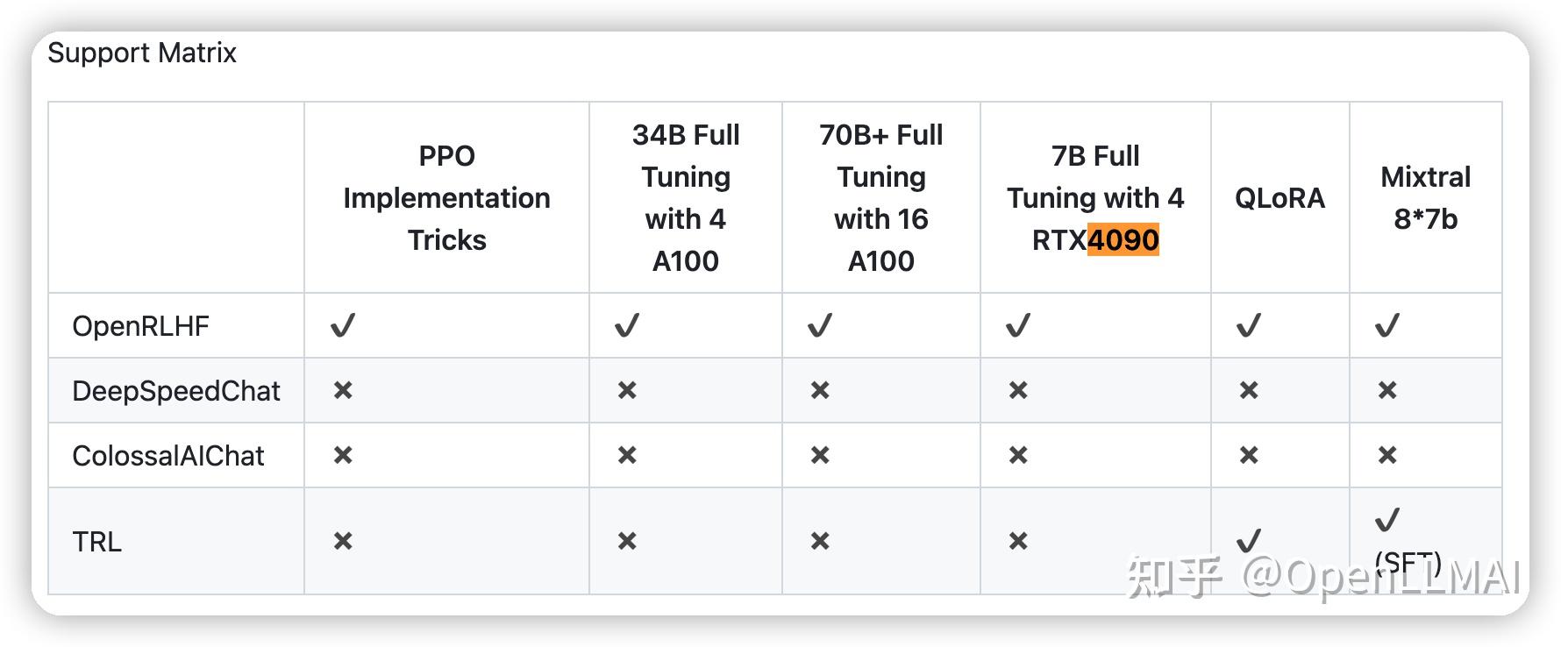
Task: Click ColossalAIChat's cross under PPO Implementation Tricks
Action: 343,455
